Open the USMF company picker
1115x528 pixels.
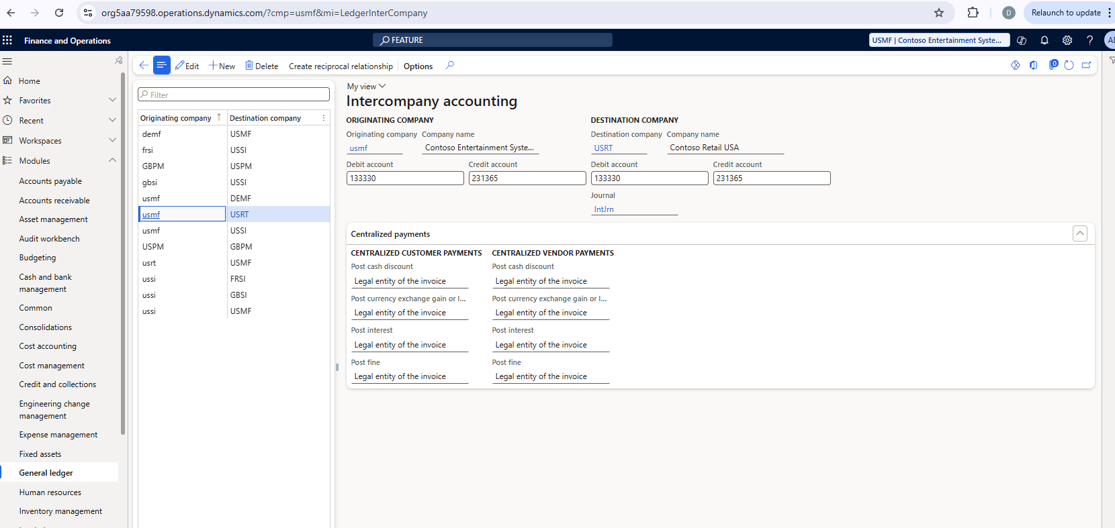click(x=939, y=40)
